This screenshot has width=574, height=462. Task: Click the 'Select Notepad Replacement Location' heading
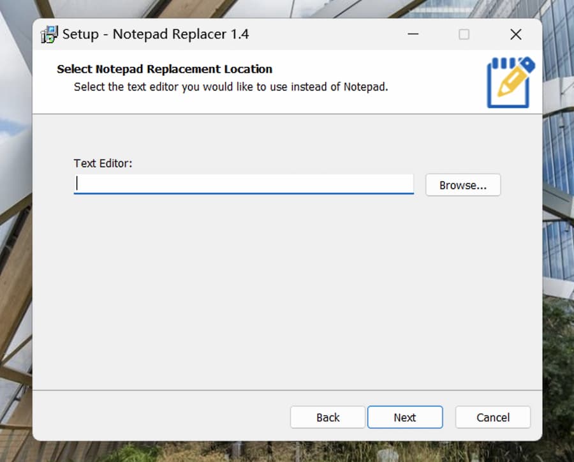click(x=165, y=69)
